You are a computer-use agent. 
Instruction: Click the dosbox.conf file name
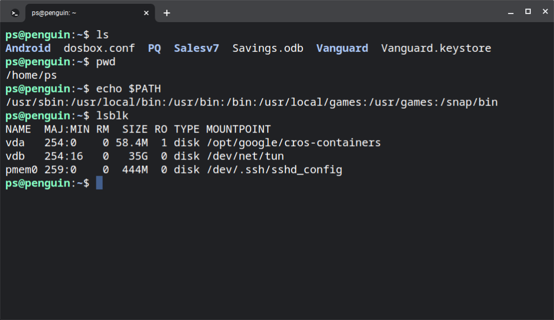[99, 48]
